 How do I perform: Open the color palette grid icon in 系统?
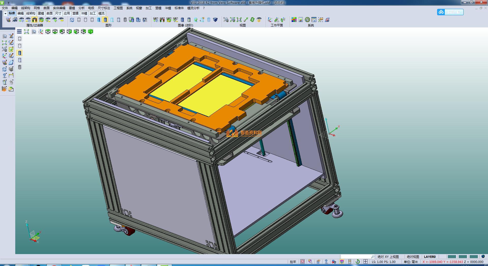pos(294,20)
